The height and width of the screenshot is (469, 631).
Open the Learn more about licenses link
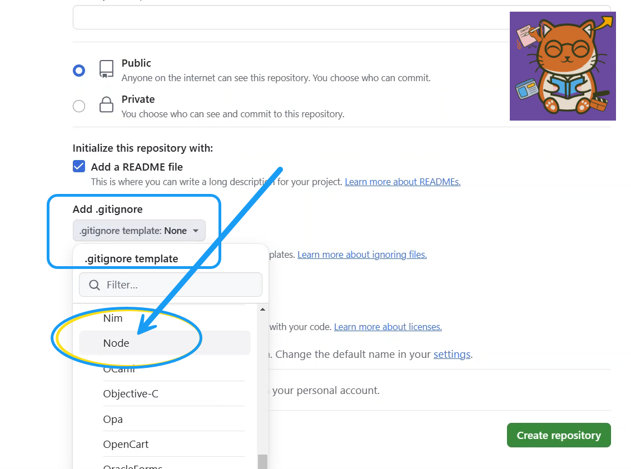click(x=387, y=327)
